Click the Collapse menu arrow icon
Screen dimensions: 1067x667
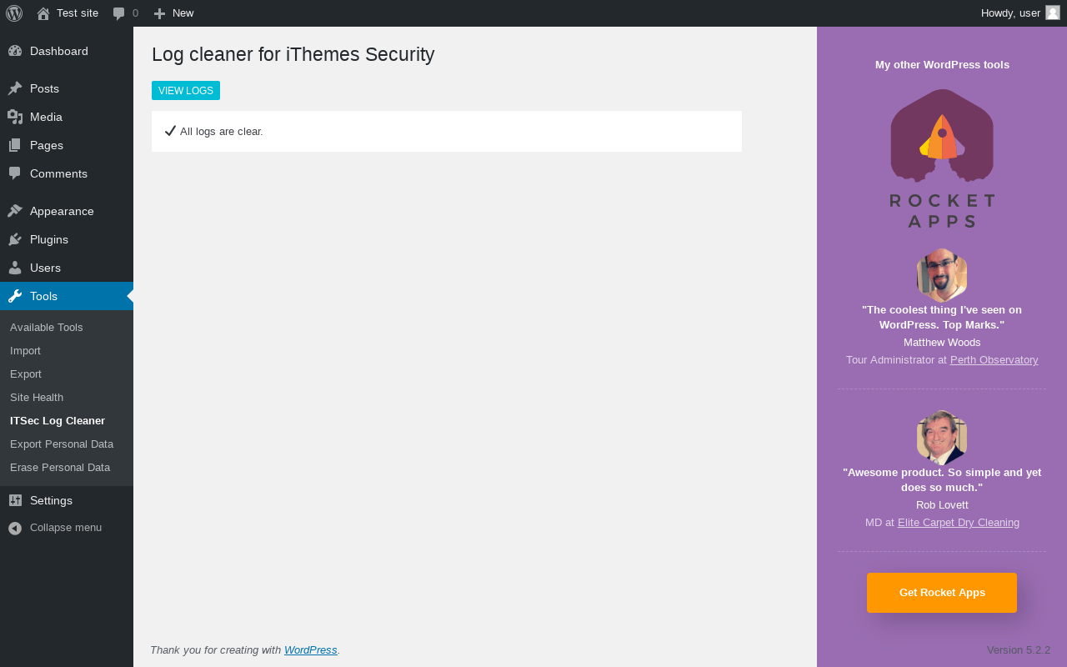tap(15, 528)
